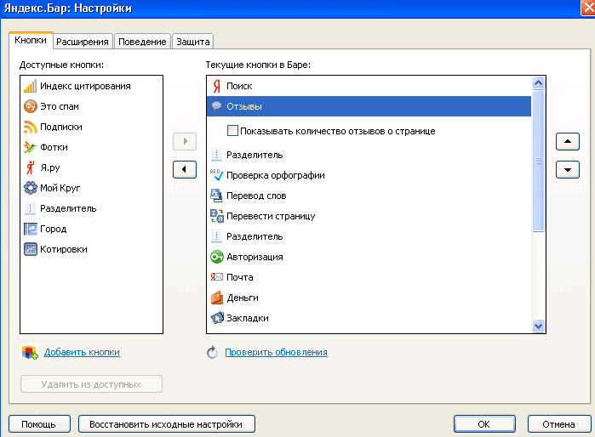Image resolution: width=595 pixels, height=437 pixels.
Task: Select the Проверка орфографии icon
Action: click(216, 175)
